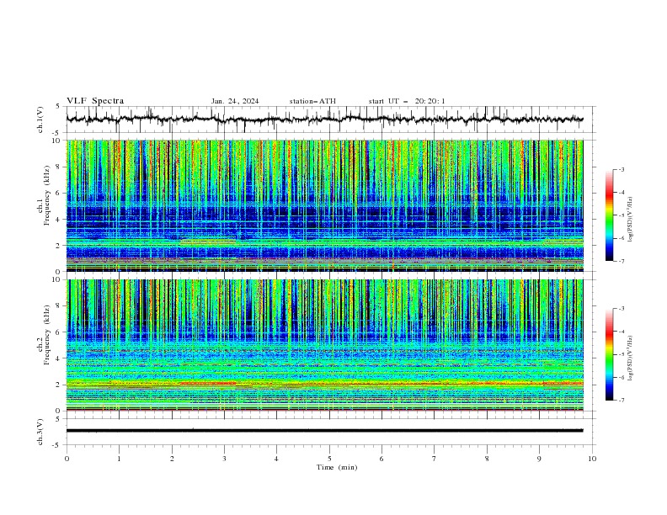Click the -3 tick on ch.1 color bar

[x=621, y=169]
